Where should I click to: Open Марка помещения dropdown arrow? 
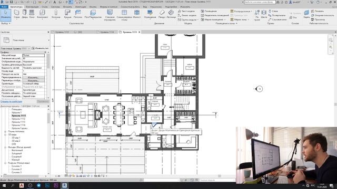pyautogui.click(x=225, y=19)
